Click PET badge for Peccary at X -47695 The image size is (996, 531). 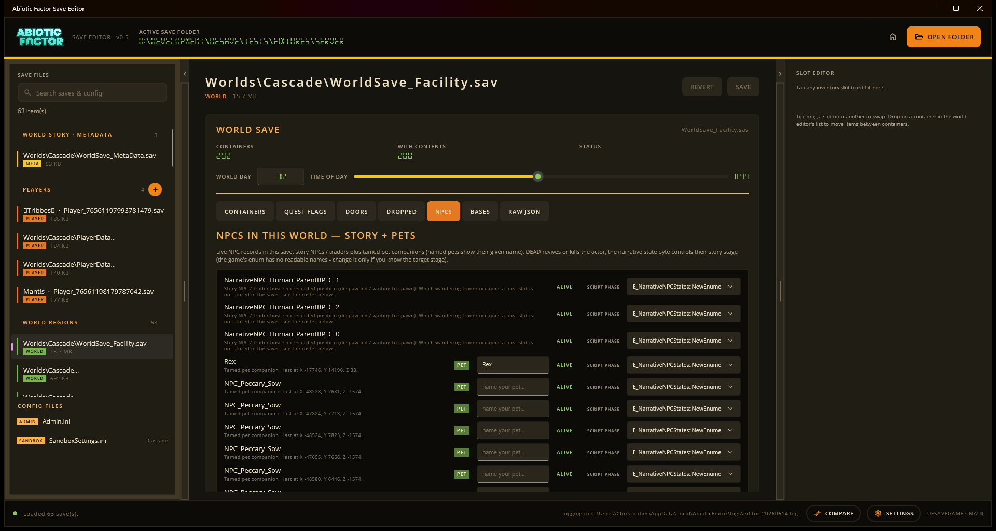click(462, 453)
